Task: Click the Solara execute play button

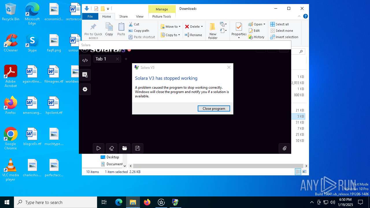Action: [99, 148]
